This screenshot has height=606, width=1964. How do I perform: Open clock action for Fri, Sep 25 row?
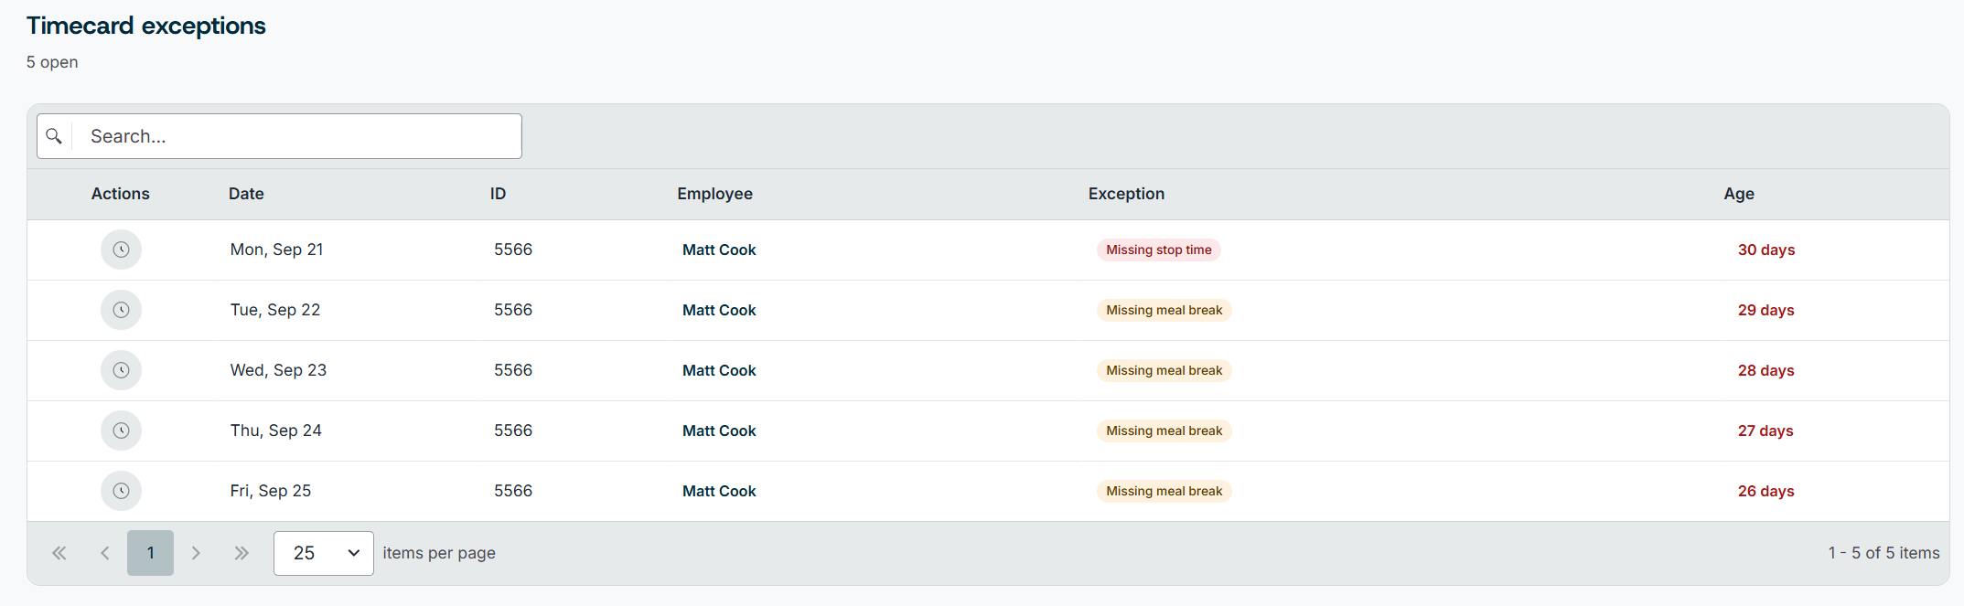point(121,491)
